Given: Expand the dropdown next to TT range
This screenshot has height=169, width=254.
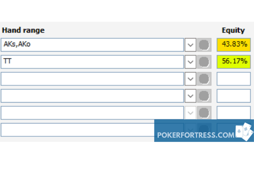Looking at the screenshot, I should tap(190, 62).
